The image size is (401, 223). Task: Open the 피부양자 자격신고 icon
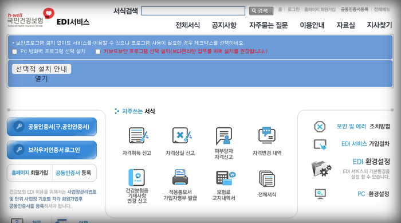point(224,136)
